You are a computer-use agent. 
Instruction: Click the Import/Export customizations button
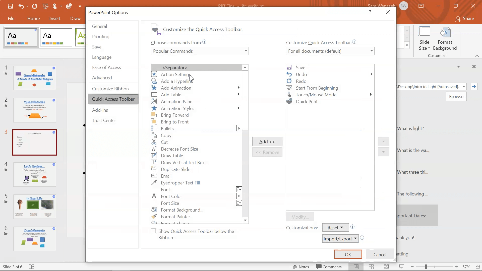click(x=340, y=239)
